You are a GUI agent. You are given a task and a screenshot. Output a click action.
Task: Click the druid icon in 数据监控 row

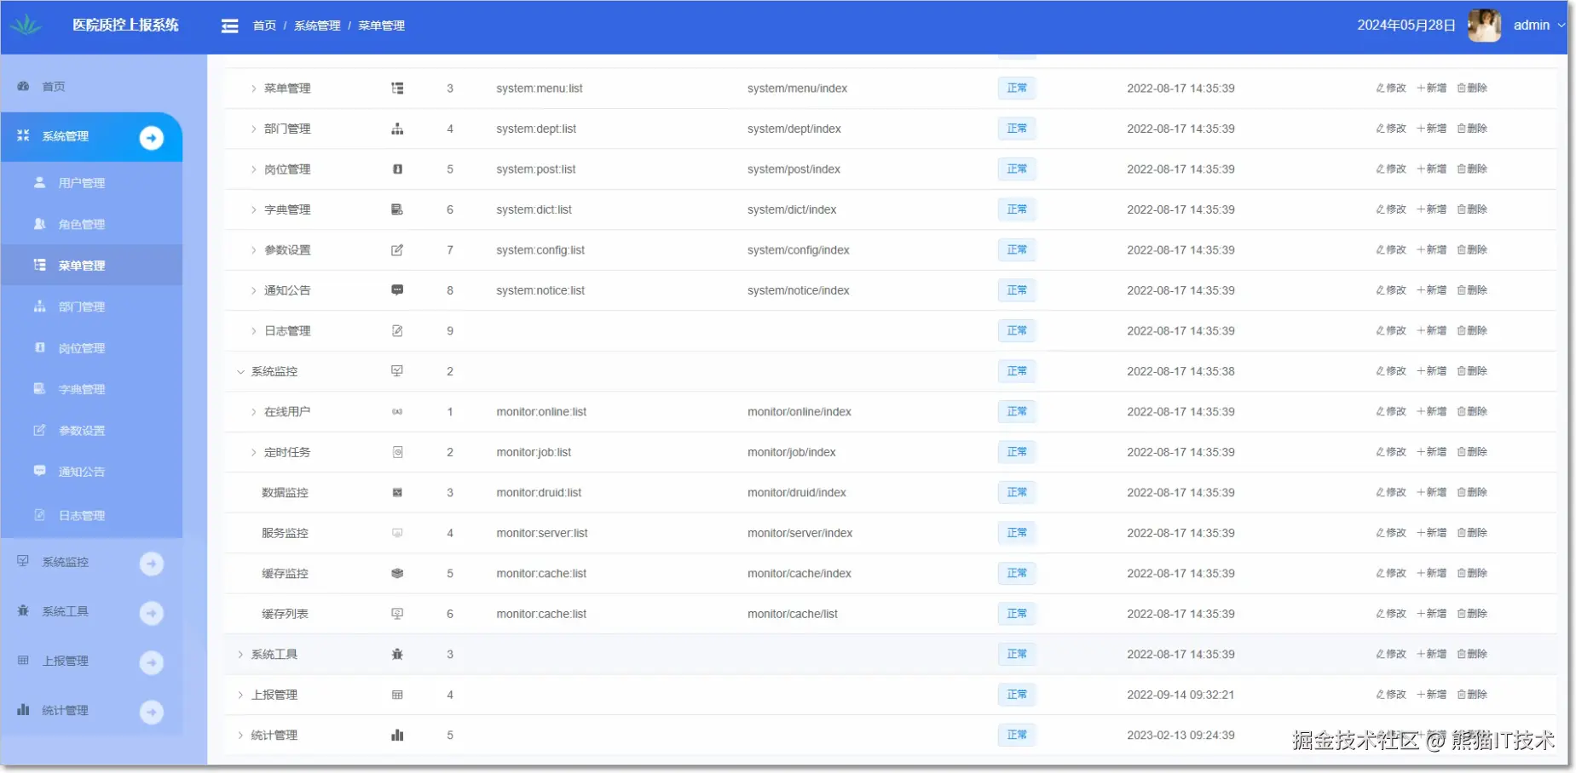pos(397,493)
